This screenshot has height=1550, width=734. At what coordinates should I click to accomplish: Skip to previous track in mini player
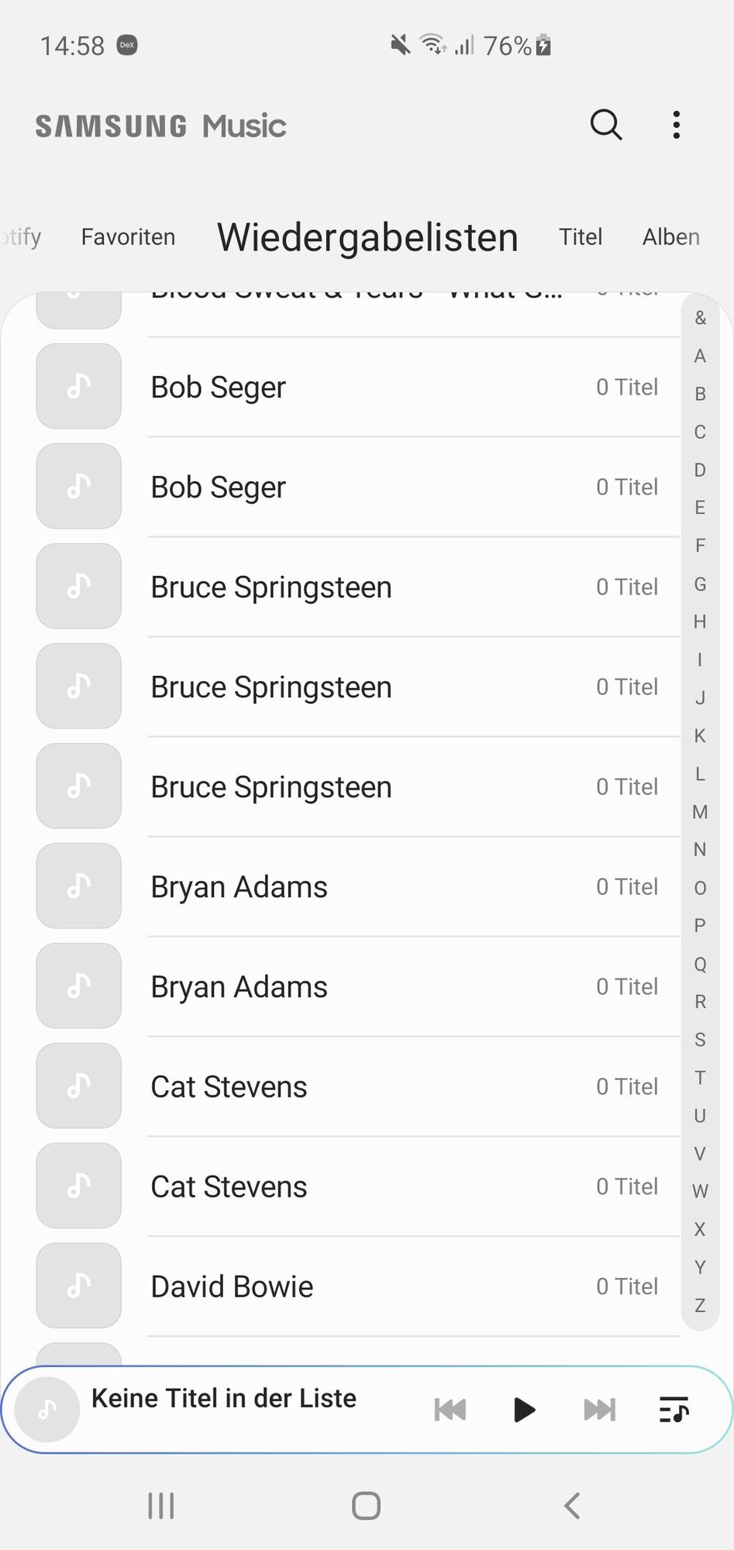click(450, 1410)
